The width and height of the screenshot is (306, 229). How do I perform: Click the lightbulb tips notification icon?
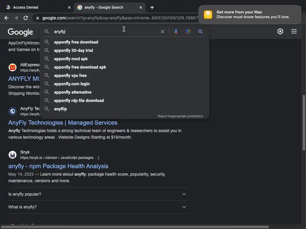[208, 15]
